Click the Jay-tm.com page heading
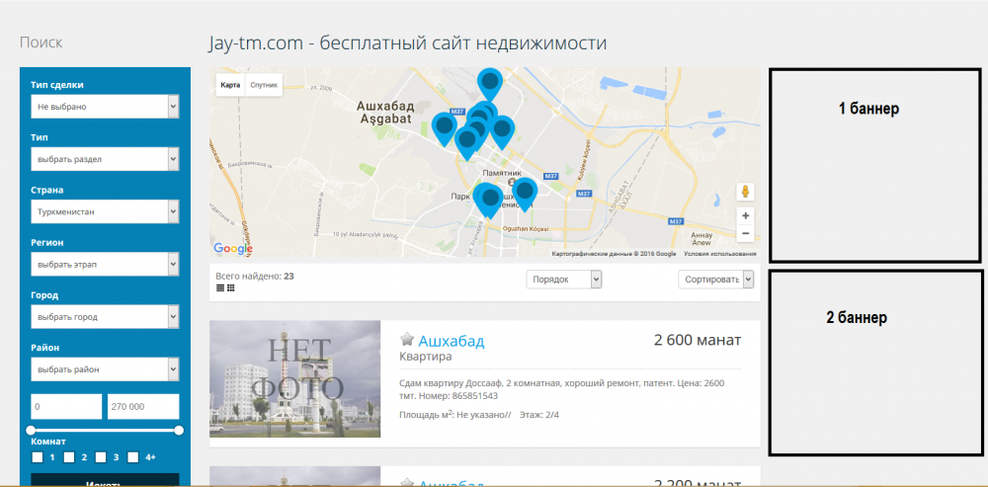Image resolution: width=988 pixels, height=487 pixels. point(408,43)
